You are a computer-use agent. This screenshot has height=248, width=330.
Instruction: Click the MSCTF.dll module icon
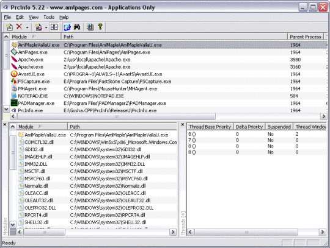21,171
